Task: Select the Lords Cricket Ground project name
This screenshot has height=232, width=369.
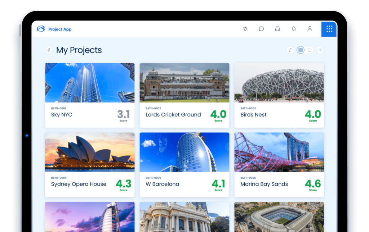Action: tap(173, 115)
